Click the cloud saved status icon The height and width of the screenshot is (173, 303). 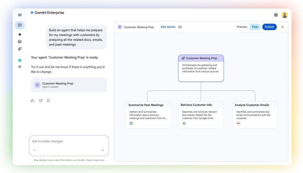click(180, 27)
